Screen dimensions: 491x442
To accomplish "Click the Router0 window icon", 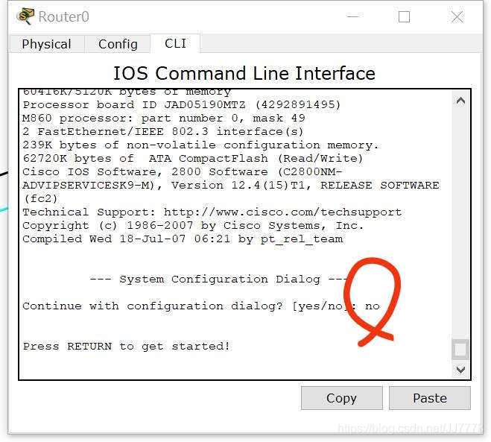I will point(25,16).
